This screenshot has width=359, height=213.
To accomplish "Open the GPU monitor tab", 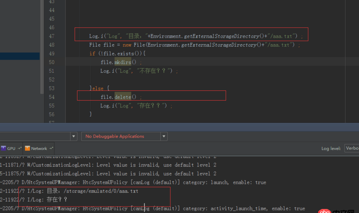I will [x=8, y=148].
